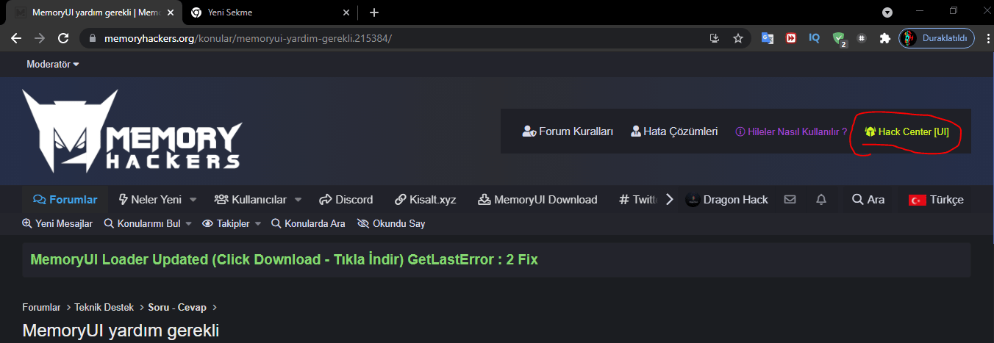Click the MemoryUI yardım gerekli thread title
Viewport: 994px width, 343px height.
(x=121, y=330)
